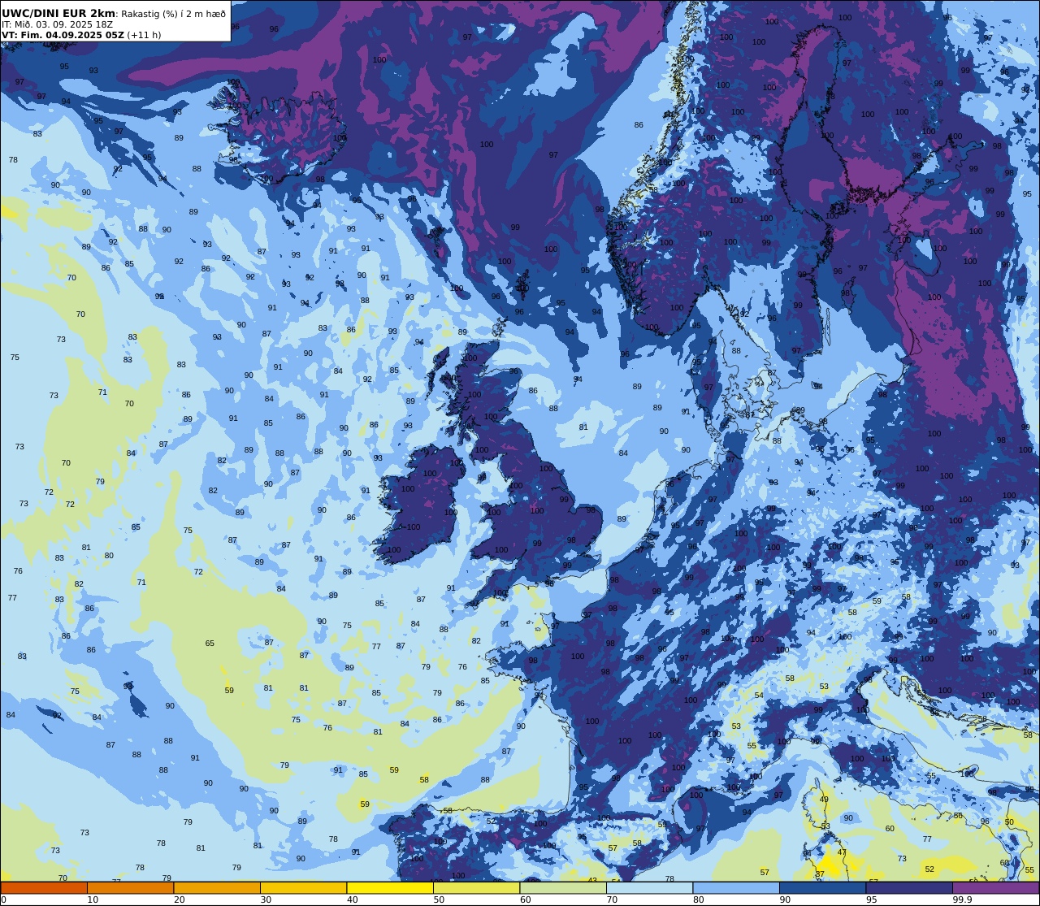The height and width of the screenshot is (906, 1040).
Task: Select the 40–50% bright yellow legend band
Action: pyautogui.click(x=390, y=887)
